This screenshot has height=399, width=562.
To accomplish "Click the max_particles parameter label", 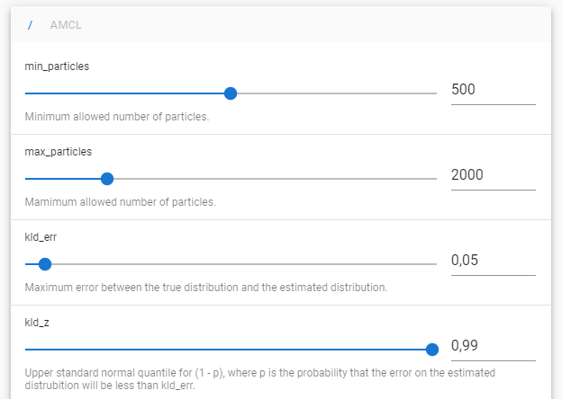I will [x=58, y=152].
